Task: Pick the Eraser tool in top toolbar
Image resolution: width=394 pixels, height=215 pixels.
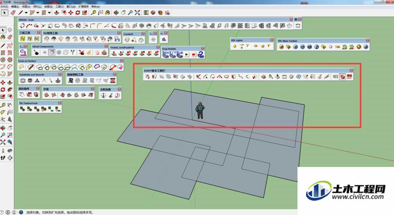Action: tap(13, 13)
